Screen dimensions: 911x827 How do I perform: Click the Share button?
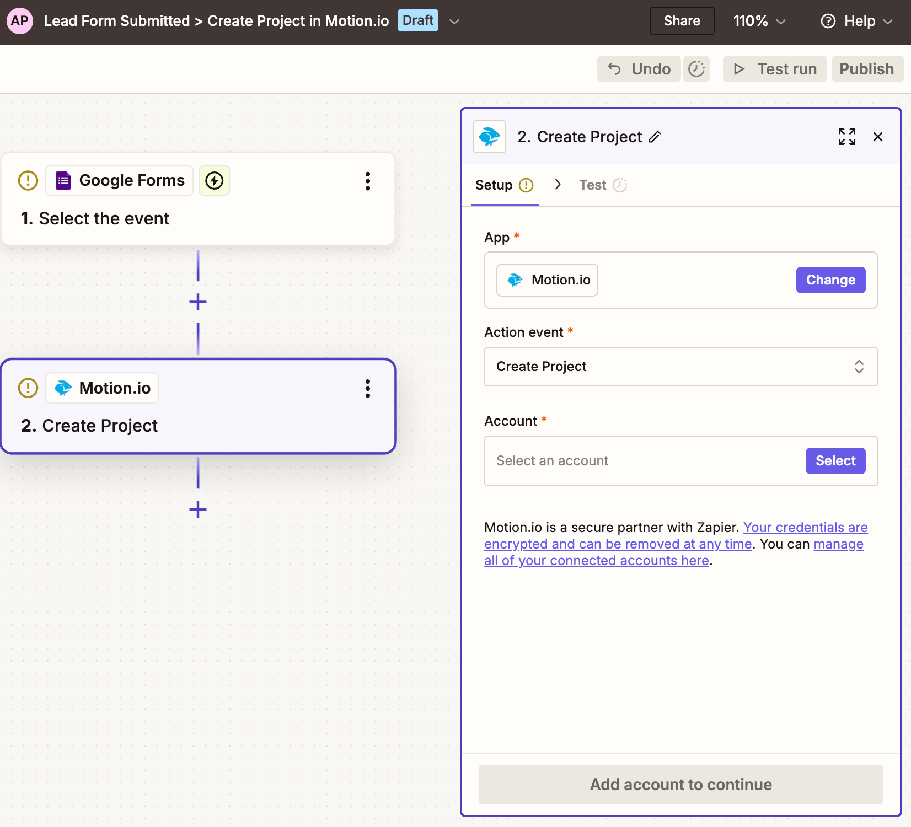coord(682,21)
